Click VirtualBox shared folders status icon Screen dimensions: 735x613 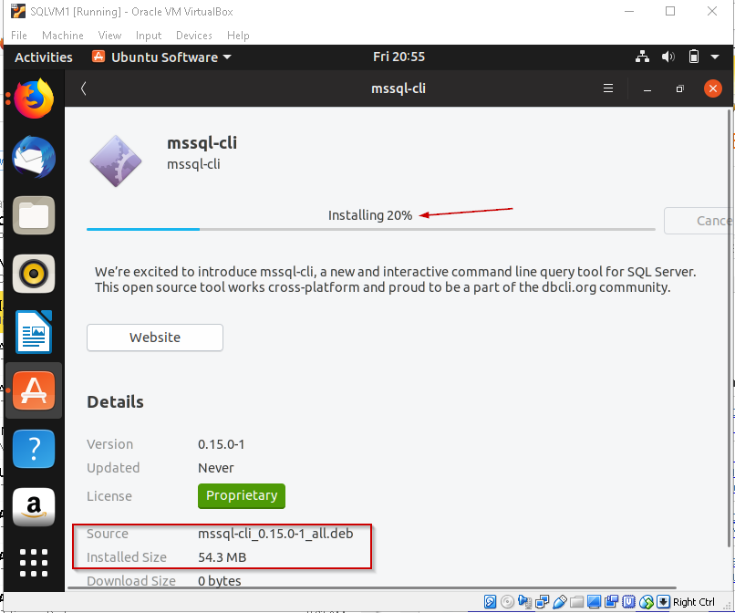[x=576, y=602]
